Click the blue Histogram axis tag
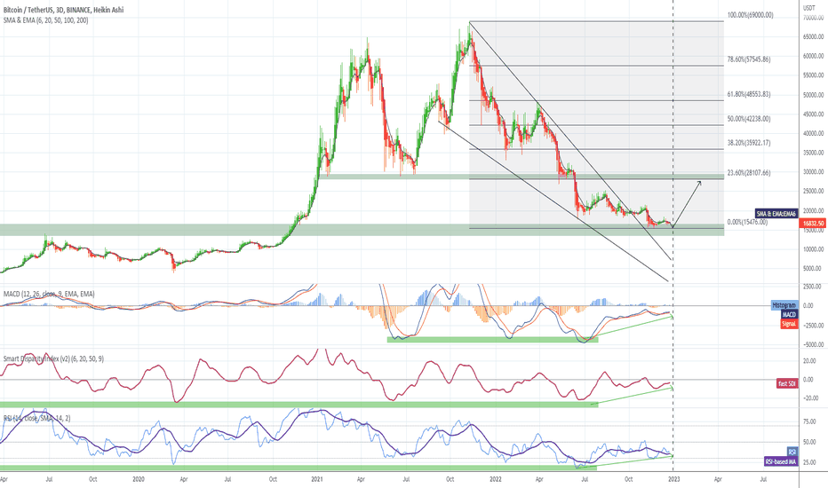This screenshot has width=828, height=488. pyautogui.click(x=784, y=305)
